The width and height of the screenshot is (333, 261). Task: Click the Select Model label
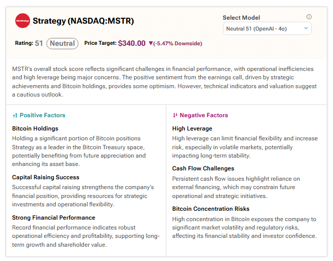[x=241, y=17]
